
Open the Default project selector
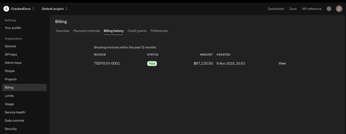55,9
